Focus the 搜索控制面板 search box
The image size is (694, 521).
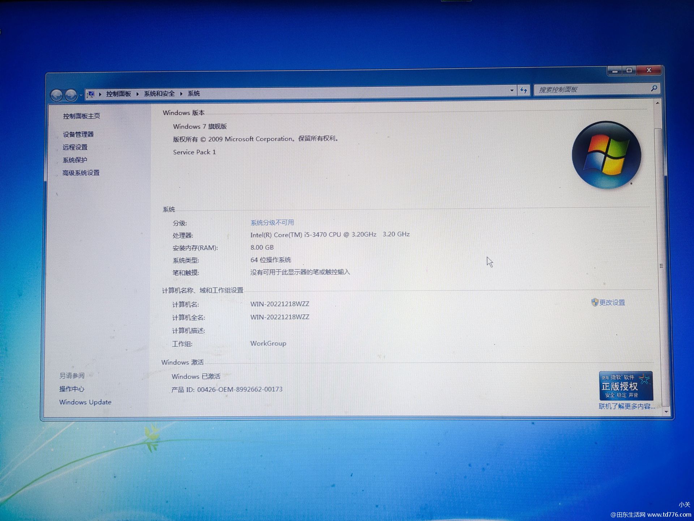(x=597, y=89)
